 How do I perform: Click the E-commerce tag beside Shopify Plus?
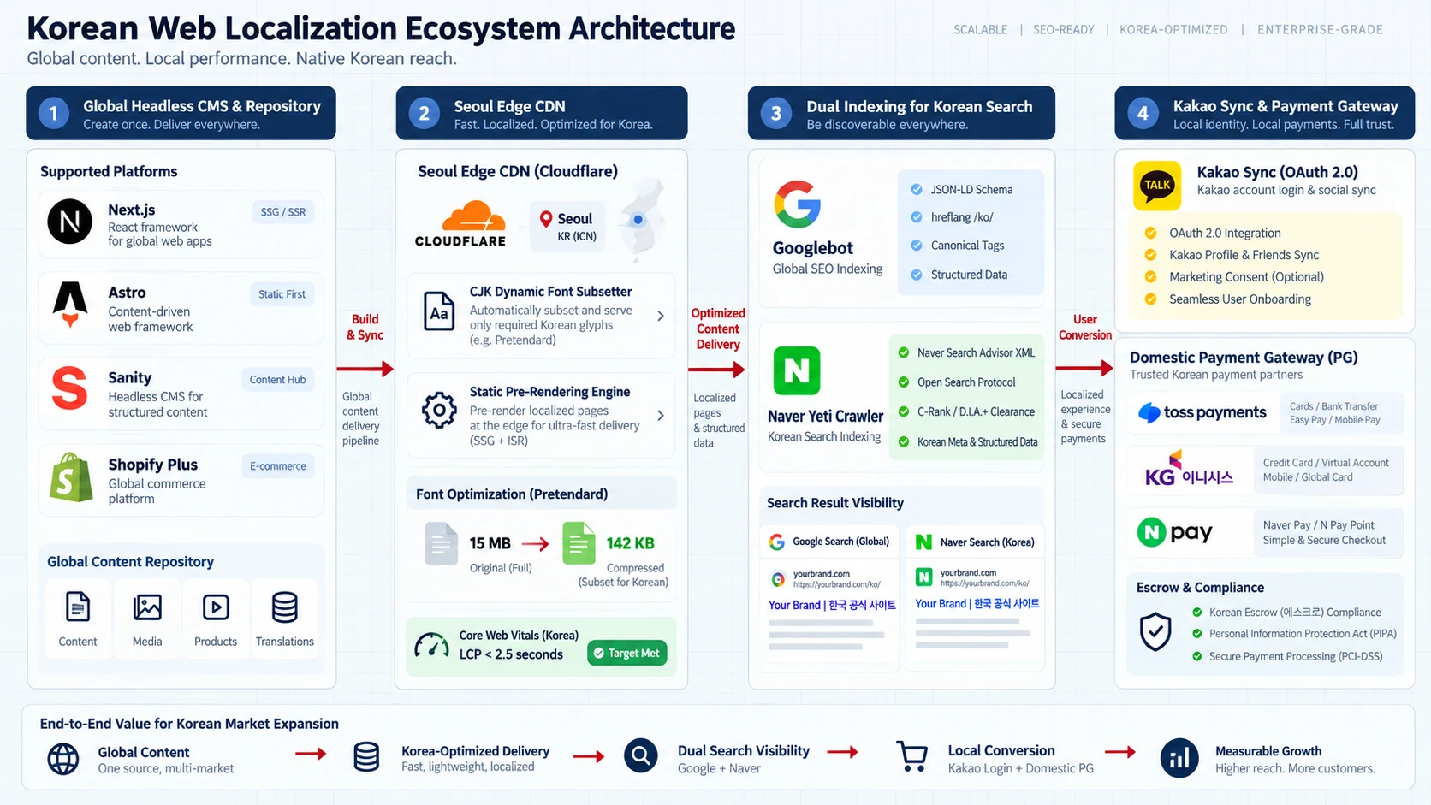pos(278,466)
